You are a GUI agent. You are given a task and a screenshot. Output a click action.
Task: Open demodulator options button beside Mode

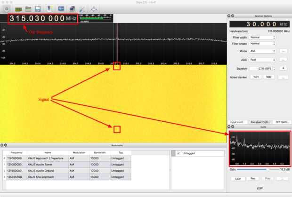click(283, 51)
